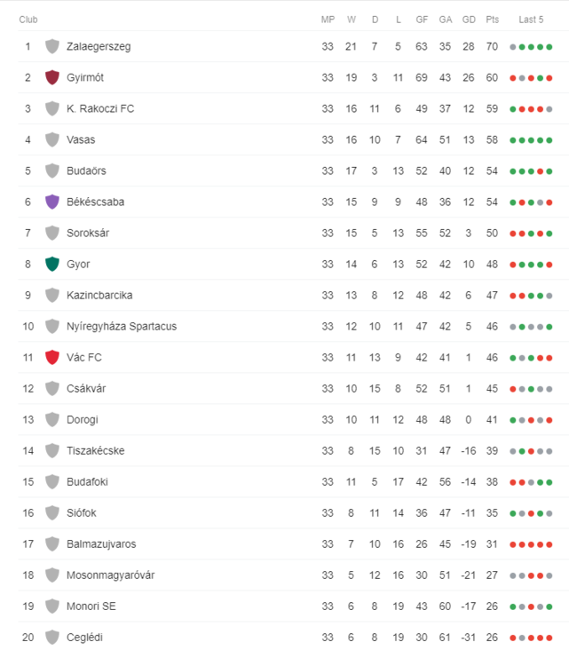Click the red Vác FC crest icon
This screenshot has width=569, height=666.
[52, 357]
